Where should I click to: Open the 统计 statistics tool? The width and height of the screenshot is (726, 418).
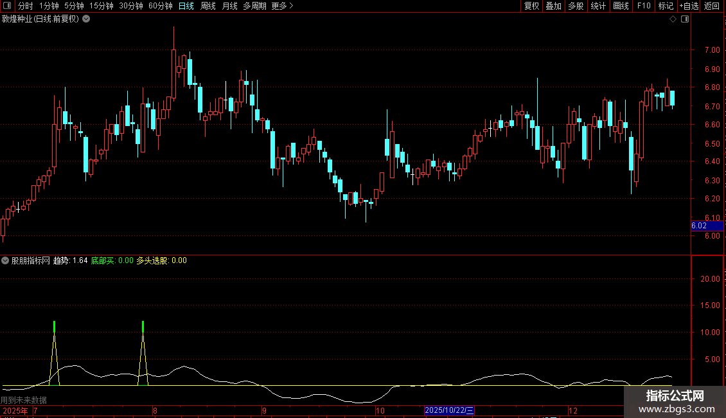click(x=598, y=6)
